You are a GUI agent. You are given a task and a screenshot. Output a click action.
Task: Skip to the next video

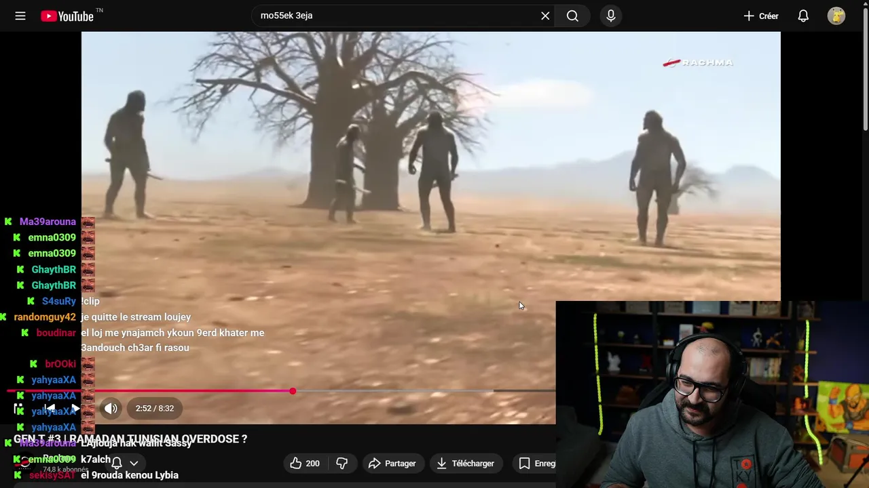click(75, 408)
